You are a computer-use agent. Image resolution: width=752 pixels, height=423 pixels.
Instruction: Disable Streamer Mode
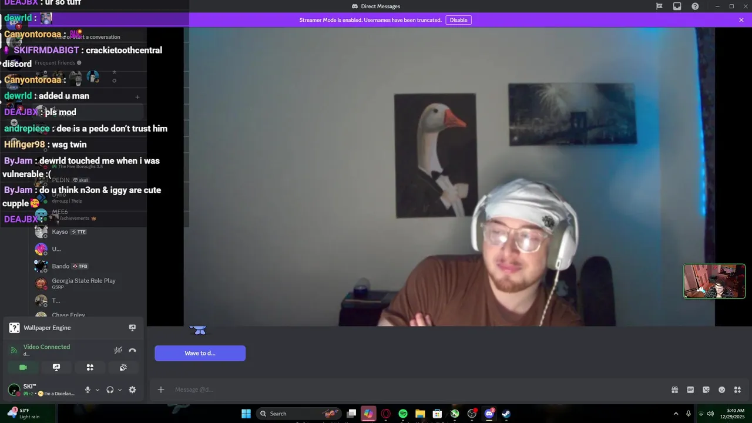(x=458, y=20)
